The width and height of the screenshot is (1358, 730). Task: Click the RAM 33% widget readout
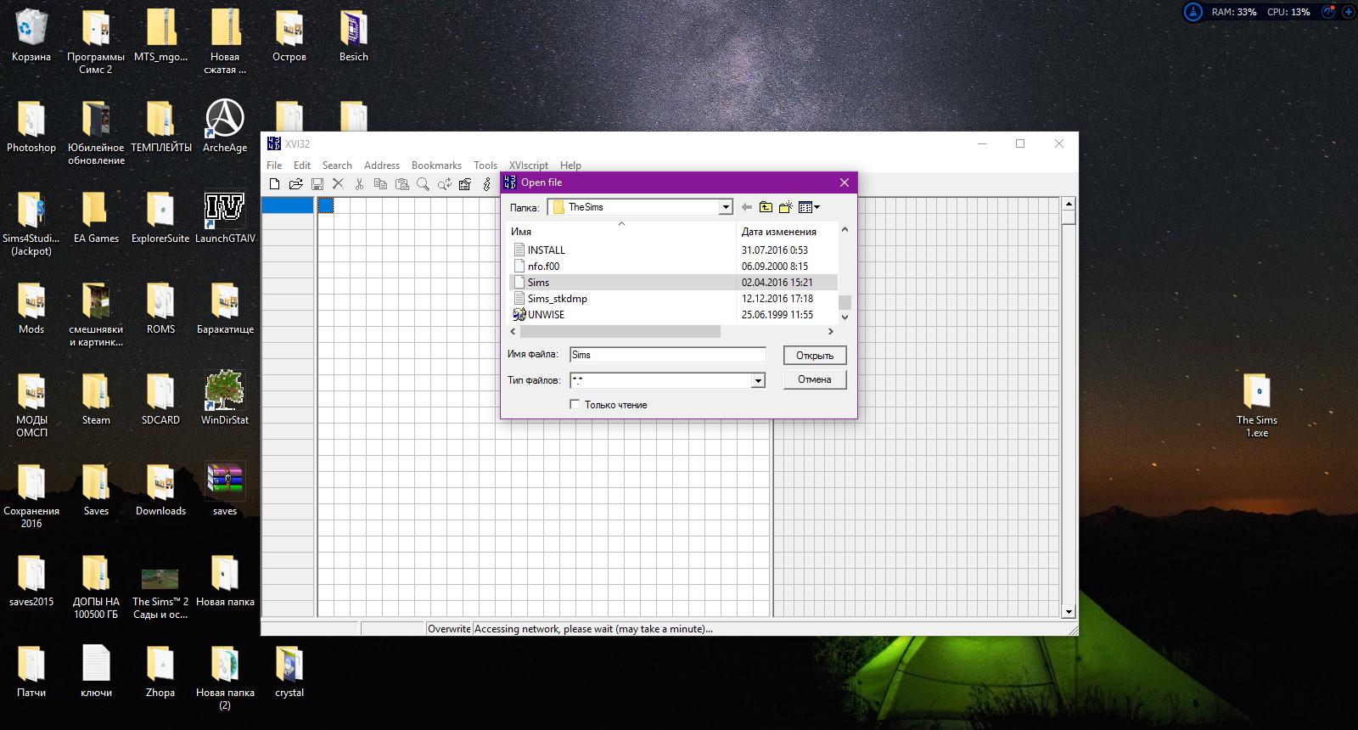[x=1234, y=12]
